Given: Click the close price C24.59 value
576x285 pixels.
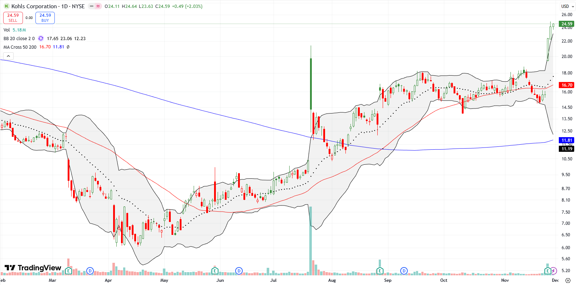Looking at the screenshot, I should 163,6.
